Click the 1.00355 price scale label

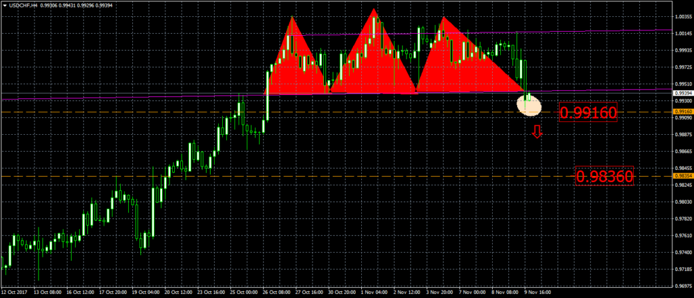[682, 16]
